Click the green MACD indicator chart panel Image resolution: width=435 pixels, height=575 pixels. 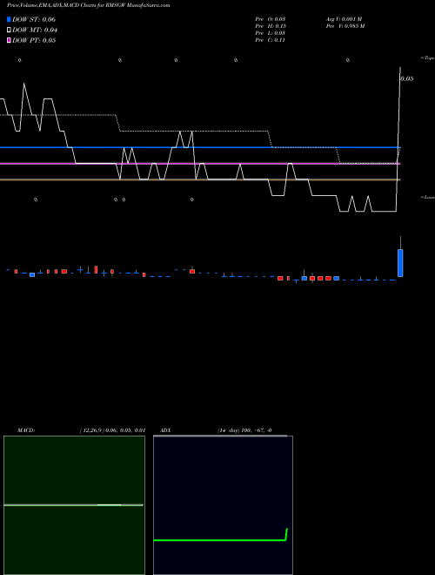coord(74,505)
